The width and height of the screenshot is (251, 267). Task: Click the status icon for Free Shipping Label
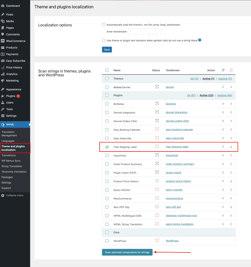pos(157,147)
